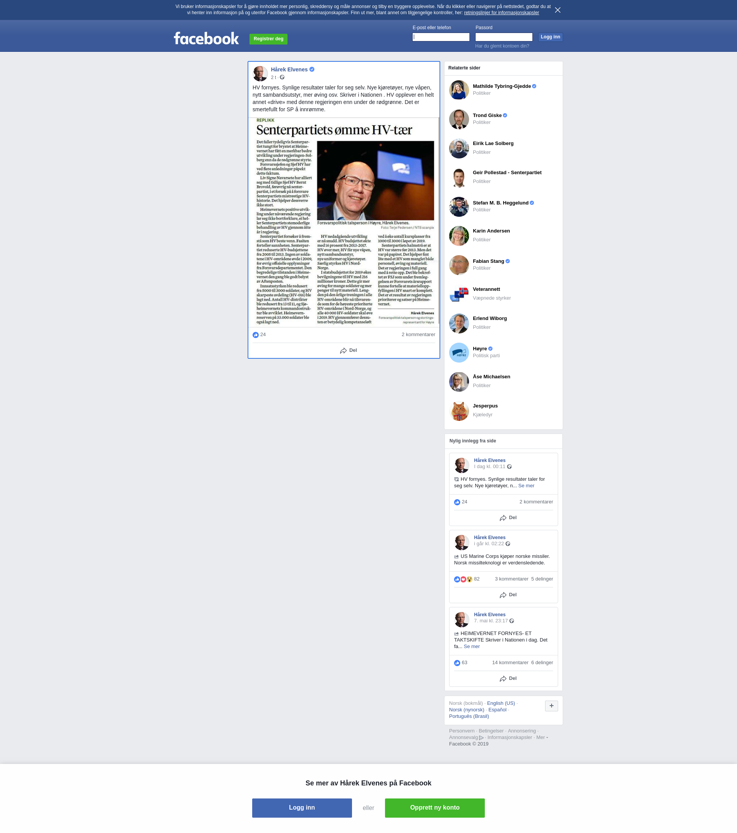Open Geir Pollestad - Senterpartiet link

click(x=507, y=173)
